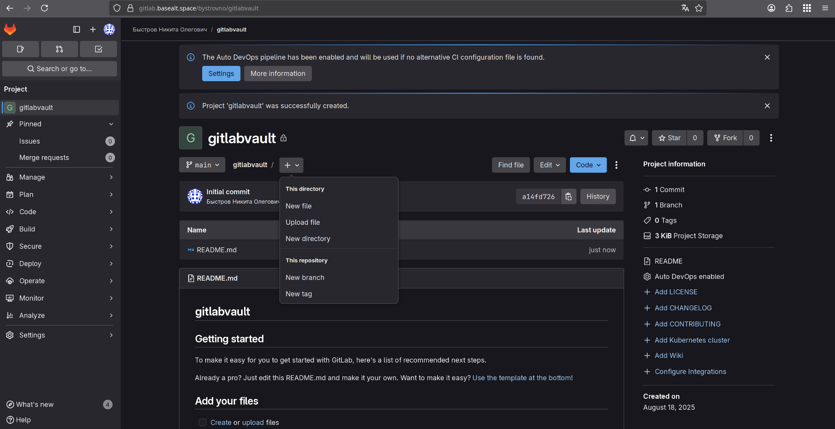Open project actions kebab menu
Screen dimensions: 835x429
(x=771, y=138)
